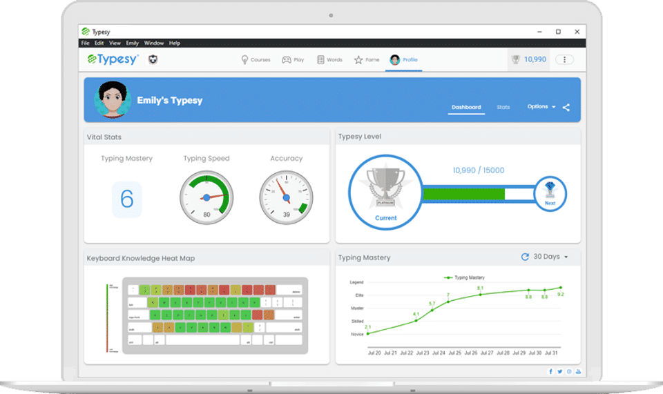Image resolution: width=663 pixels, height=394 pixels.
Task: Expand the 30 Days range dropdown
Action: point(550,257)
